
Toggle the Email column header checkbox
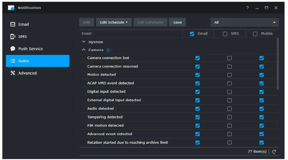tap(192, 34)
